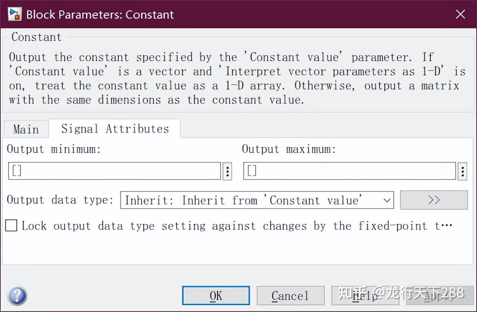Screen dimensions: 477x312
Task: Show the data type assistant with >> button
Action: 434,200
